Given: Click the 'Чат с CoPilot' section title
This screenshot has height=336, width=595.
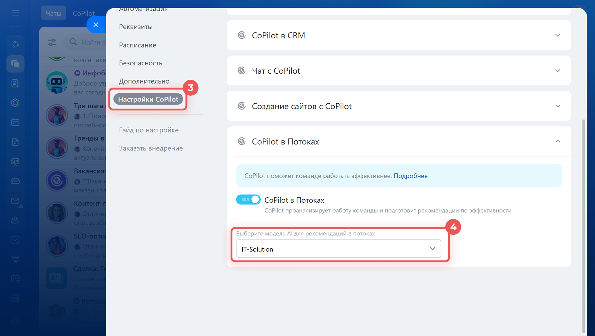Looking at the screenshot, I should click(x=276, y=71).
